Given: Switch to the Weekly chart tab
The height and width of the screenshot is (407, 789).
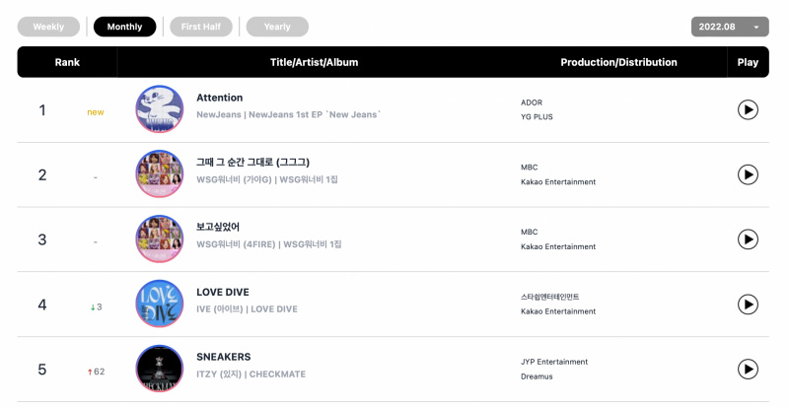Looking at the screenshot, I should pyautogui.click(x=48, y=27).
